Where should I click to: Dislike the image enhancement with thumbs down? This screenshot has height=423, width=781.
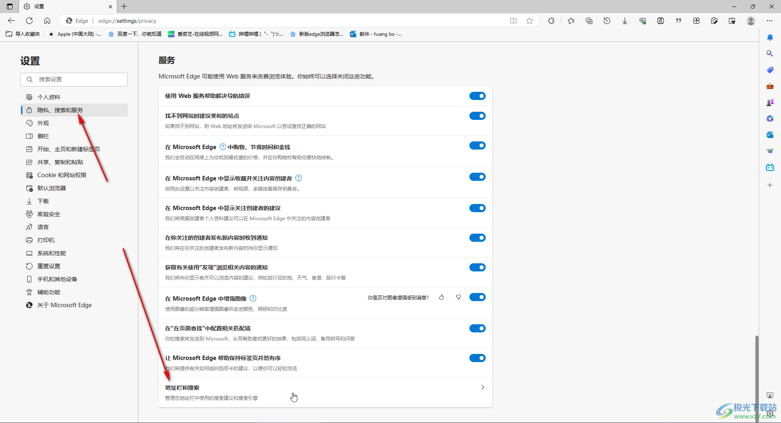458,297
